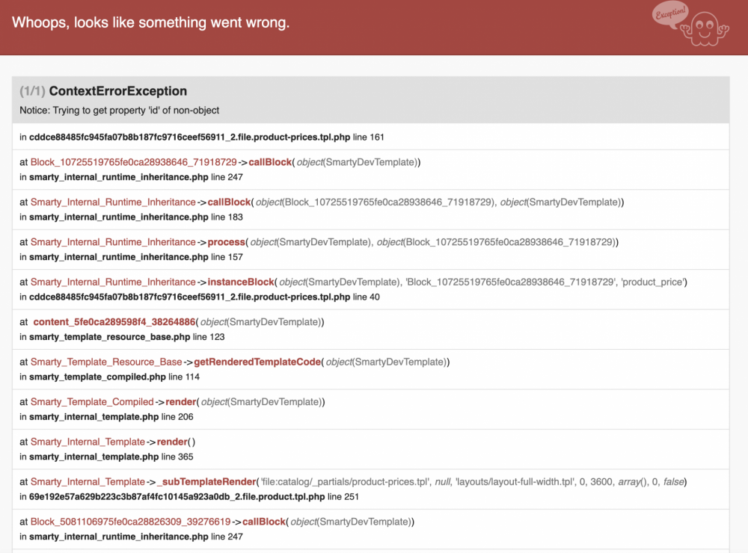Open the Smarty_Template_Compiled class link
The image size is (748, 553).
92,402
